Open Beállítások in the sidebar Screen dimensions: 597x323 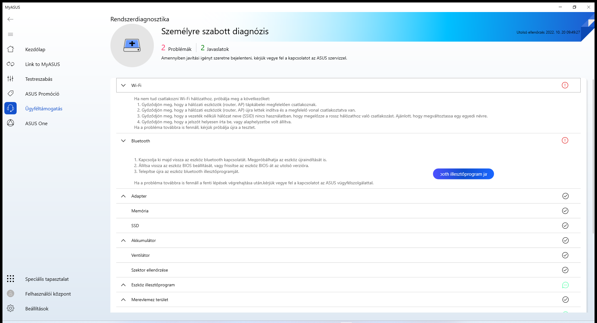point(37,309)
